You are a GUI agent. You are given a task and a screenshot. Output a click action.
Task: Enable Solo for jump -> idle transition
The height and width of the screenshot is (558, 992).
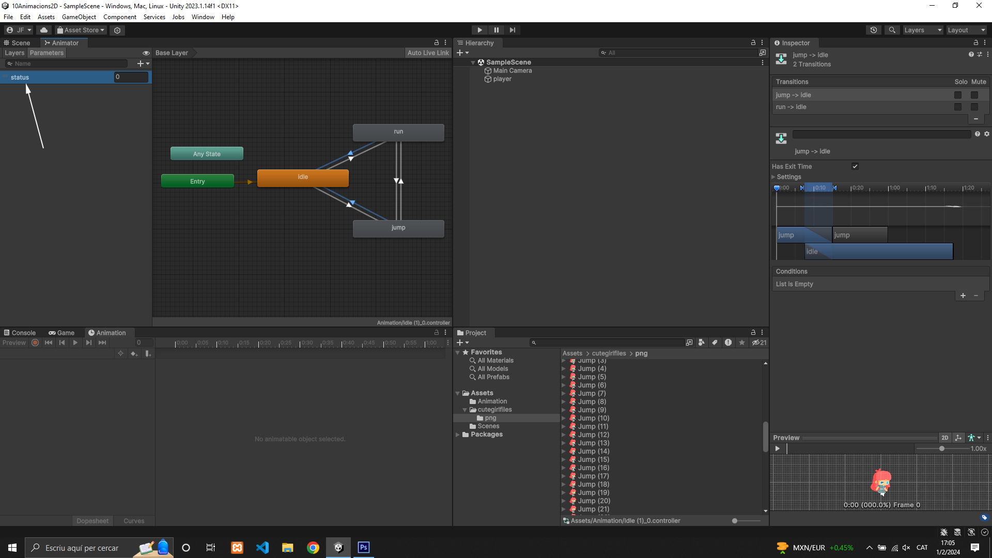[x=958, y=95]
